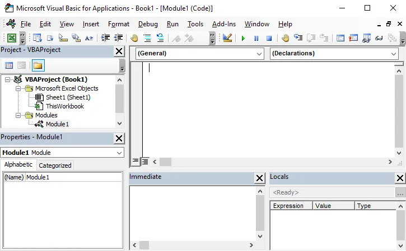This screenshot has height=251, width=406.
Task: Close the Properties - Module1 pane
Action: [119, 138]
